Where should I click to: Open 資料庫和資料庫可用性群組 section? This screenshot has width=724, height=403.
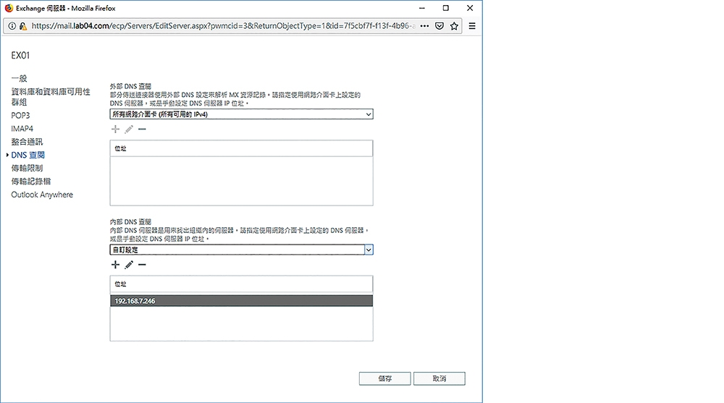pyautogui.click(x=51, y=96)
